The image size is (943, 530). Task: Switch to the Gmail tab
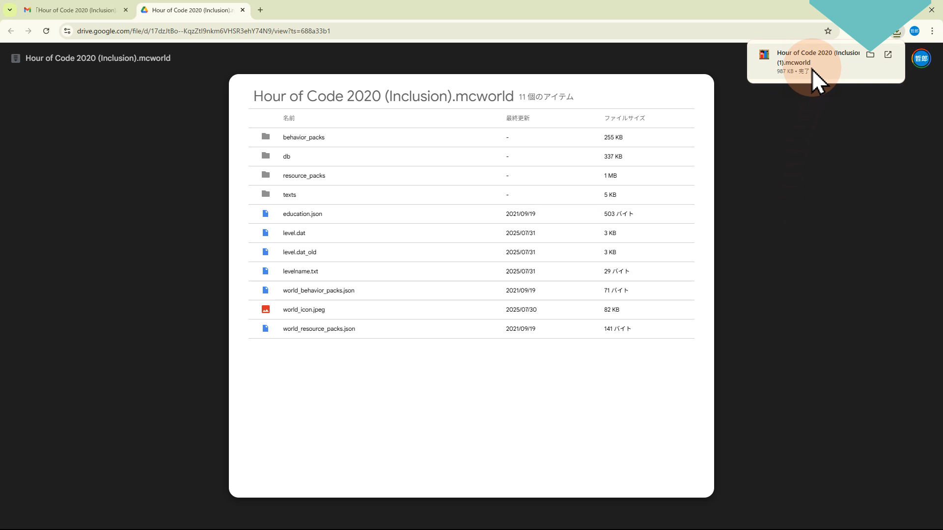pos(74,10)
